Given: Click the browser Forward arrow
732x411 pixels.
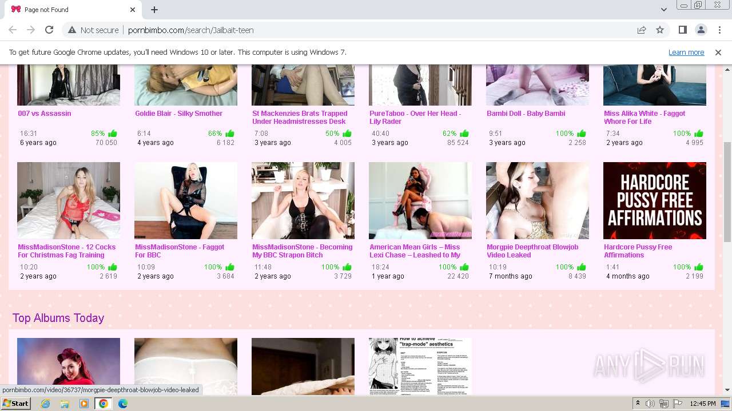Looking at the screenshot, I should click(31, 30).
